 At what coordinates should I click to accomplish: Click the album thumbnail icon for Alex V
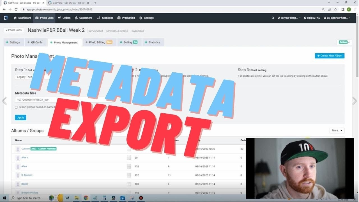18,158
